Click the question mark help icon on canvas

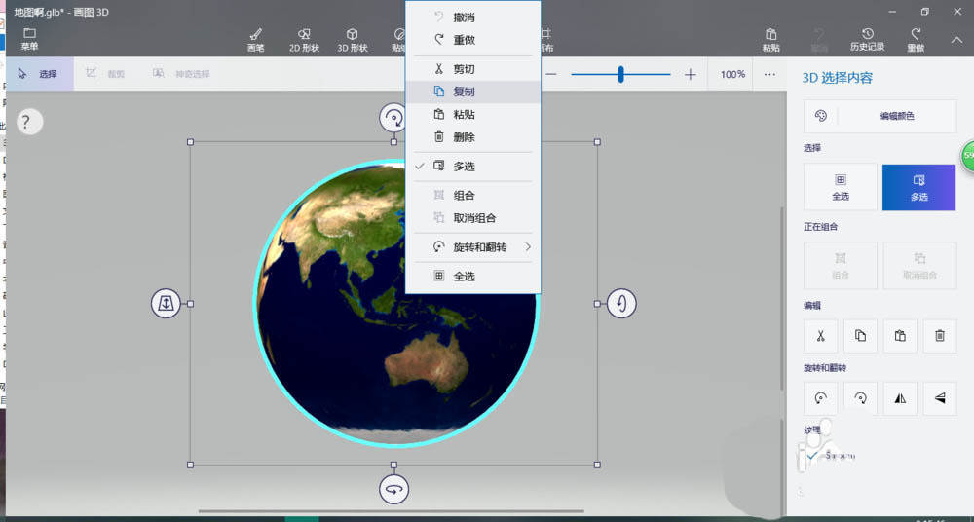[x=26, y=122]
